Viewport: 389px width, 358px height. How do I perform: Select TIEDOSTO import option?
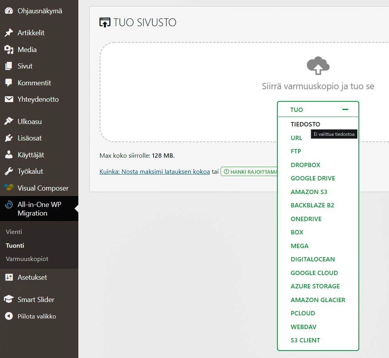[x=306, y=124]
